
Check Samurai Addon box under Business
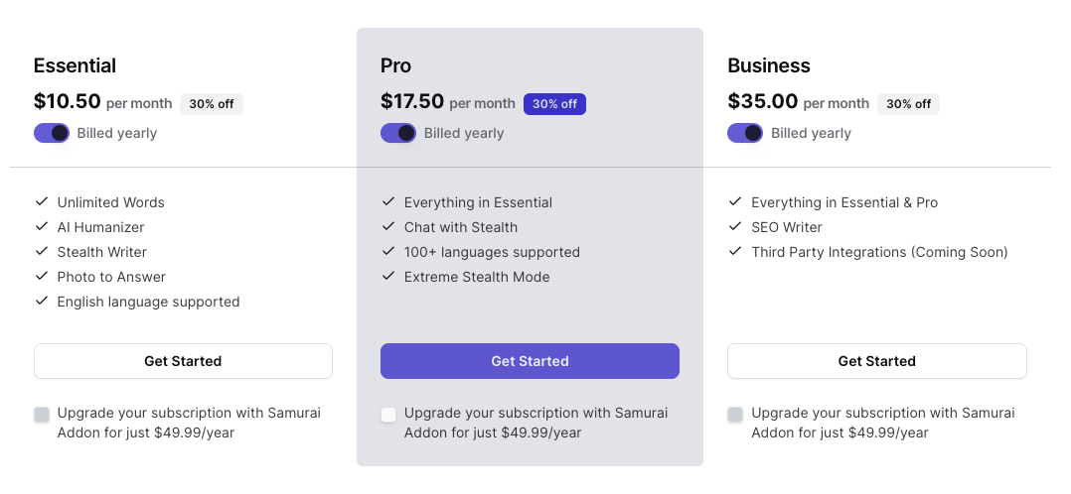coord(735,415)
